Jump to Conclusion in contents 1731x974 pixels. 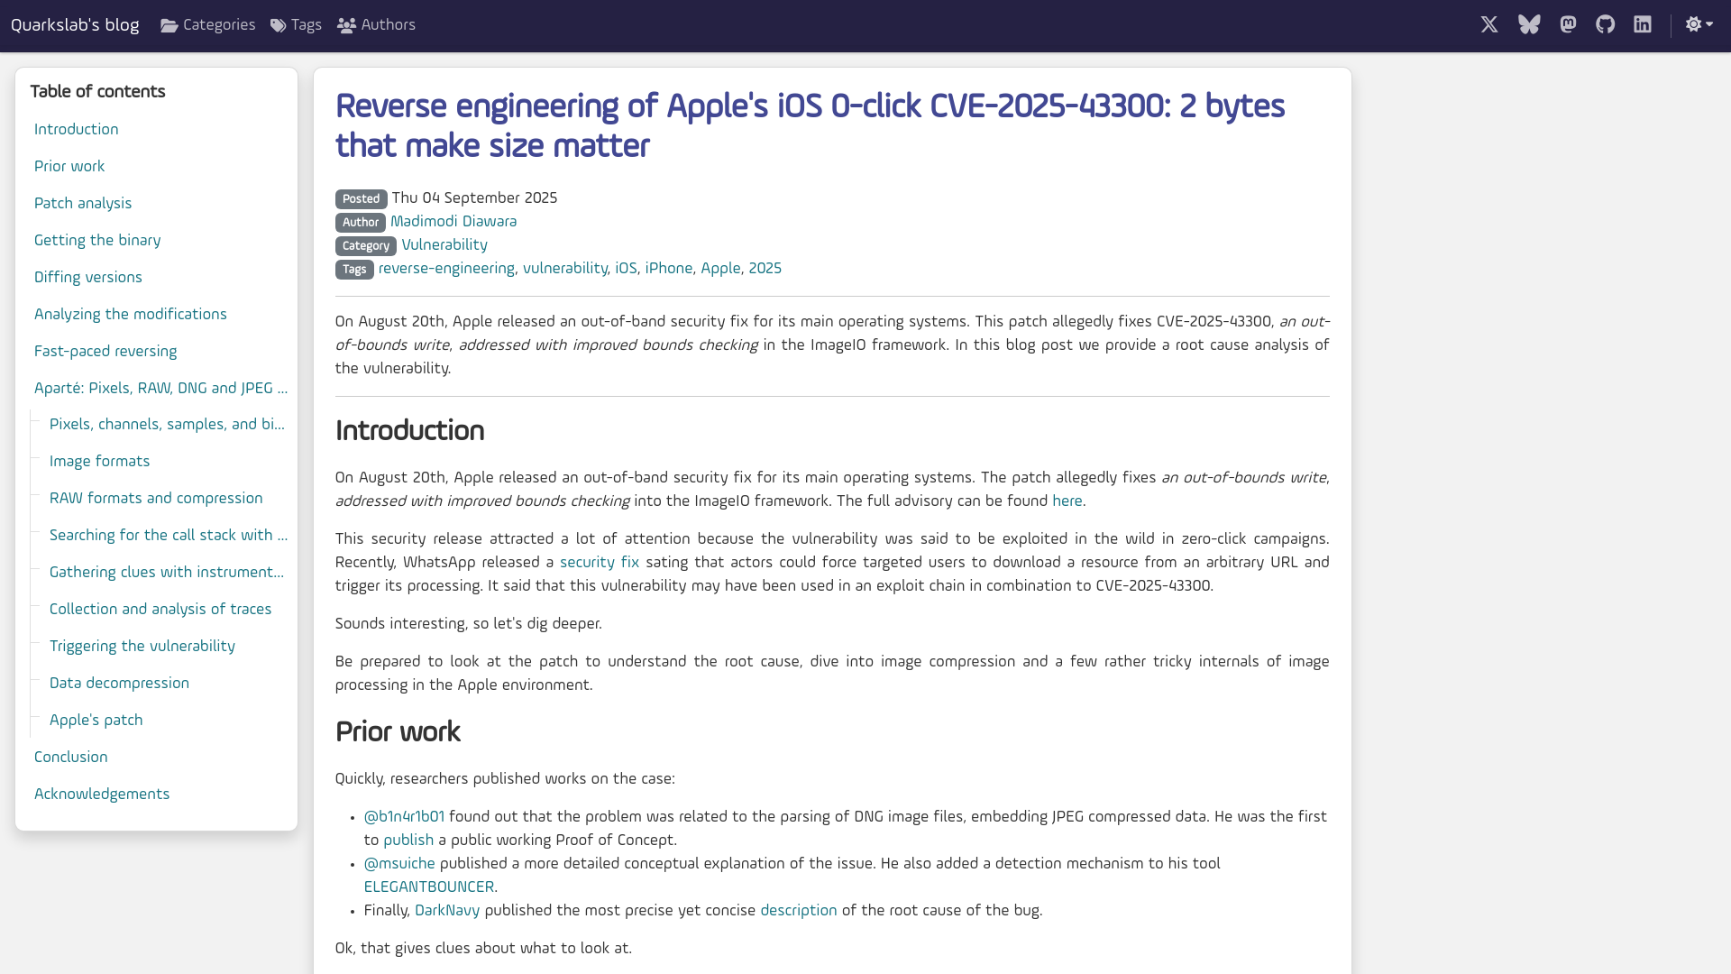tap(71, 758)
